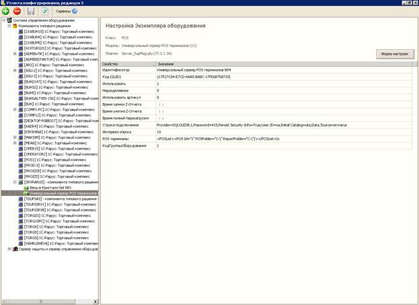Screen dimensions: 419x305
Task: Collapse the Компонента типового решения node
Action: (x=9, y=26)
